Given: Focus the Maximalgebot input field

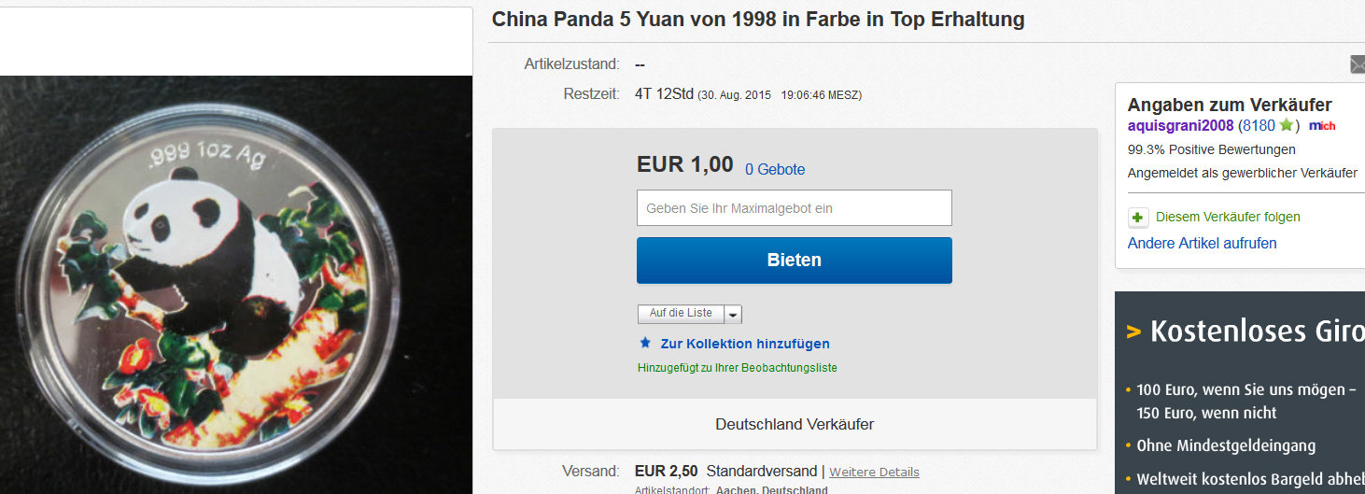Looking at the screenshot, I should [x=795, y=208].
